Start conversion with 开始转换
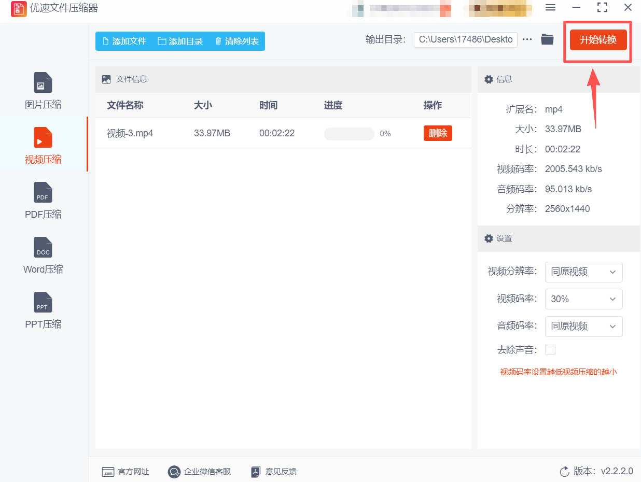Viewport: 641px width, 482px height. point(597,39)
